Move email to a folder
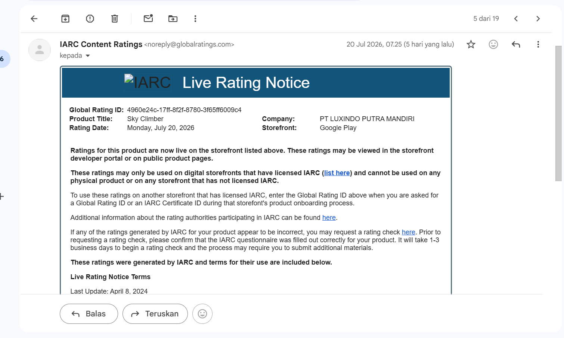 [x=173, y=19]
